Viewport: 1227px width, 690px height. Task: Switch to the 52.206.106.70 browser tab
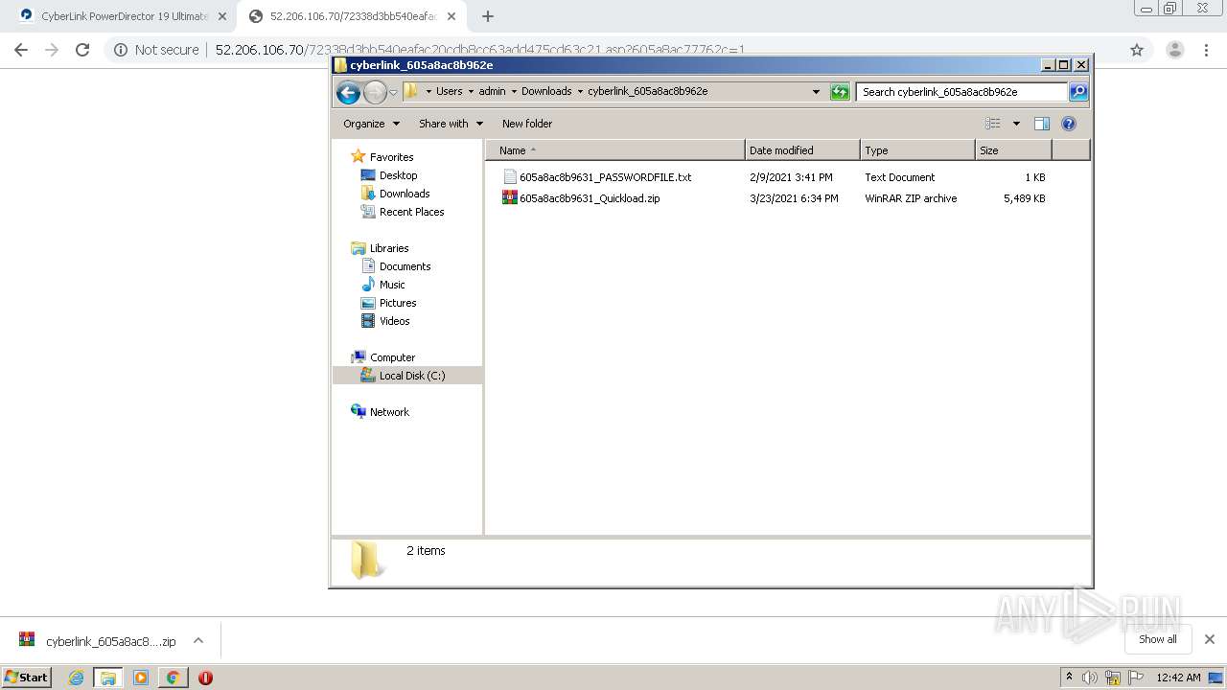pos(352,16)
